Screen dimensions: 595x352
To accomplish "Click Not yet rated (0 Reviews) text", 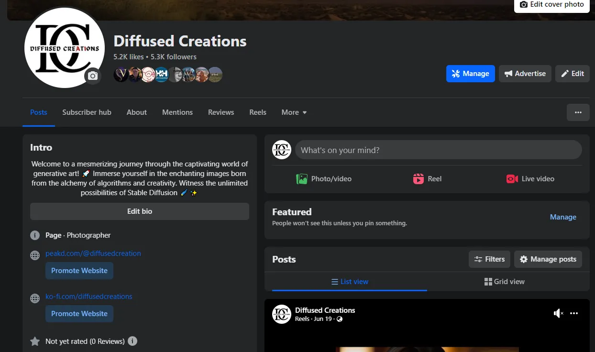I will 85,341.
